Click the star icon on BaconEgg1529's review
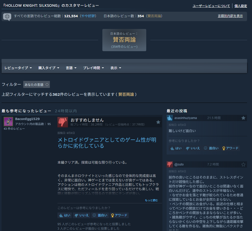Screen dimensions: 252x231 point(158,122)
